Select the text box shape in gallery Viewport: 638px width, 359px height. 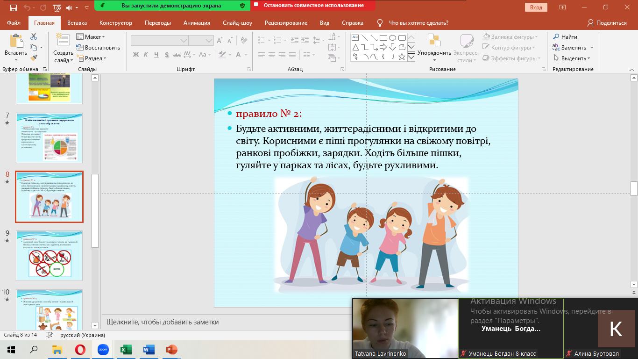355,37
